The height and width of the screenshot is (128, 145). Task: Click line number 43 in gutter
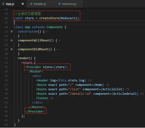pos(6,112)
